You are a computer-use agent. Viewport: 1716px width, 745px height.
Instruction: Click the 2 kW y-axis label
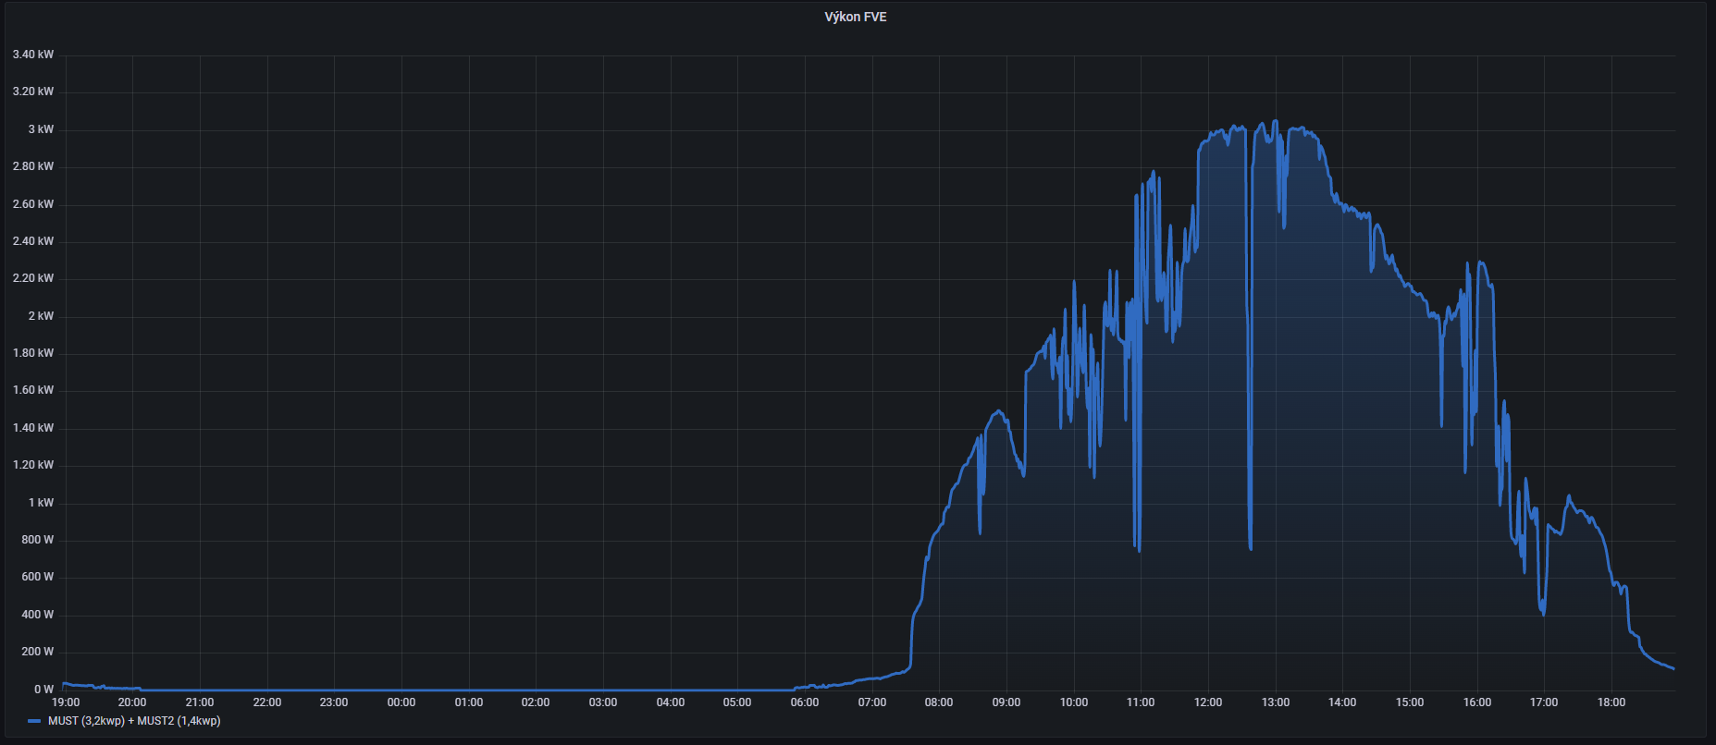[41, 316]
